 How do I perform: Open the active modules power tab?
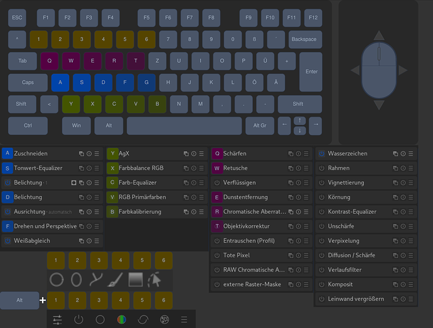(x=78, y=319)
